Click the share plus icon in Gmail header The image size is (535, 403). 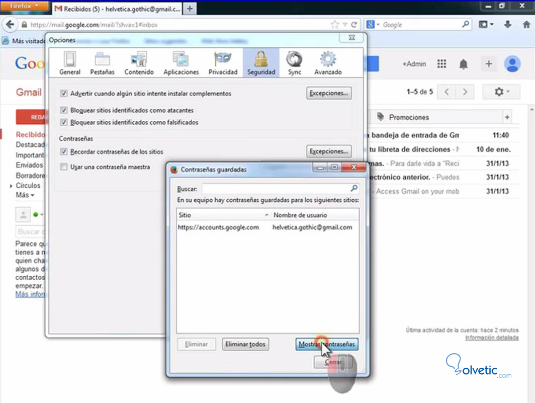pos(489,64)
